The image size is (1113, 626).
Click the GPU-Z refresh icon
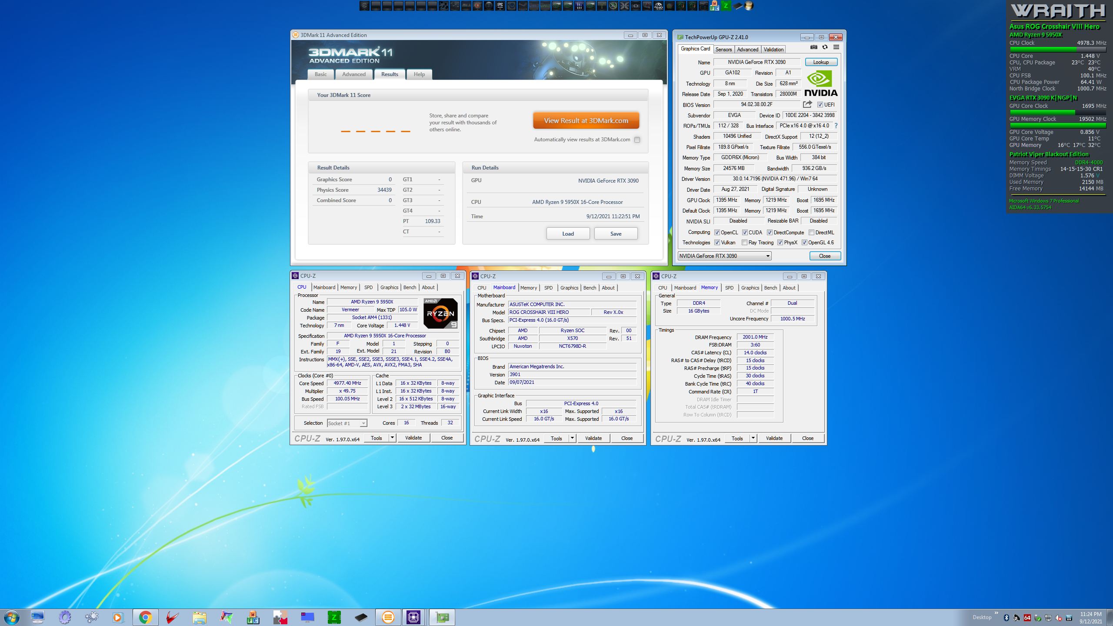pyautogui.click(x=825, y=47)
